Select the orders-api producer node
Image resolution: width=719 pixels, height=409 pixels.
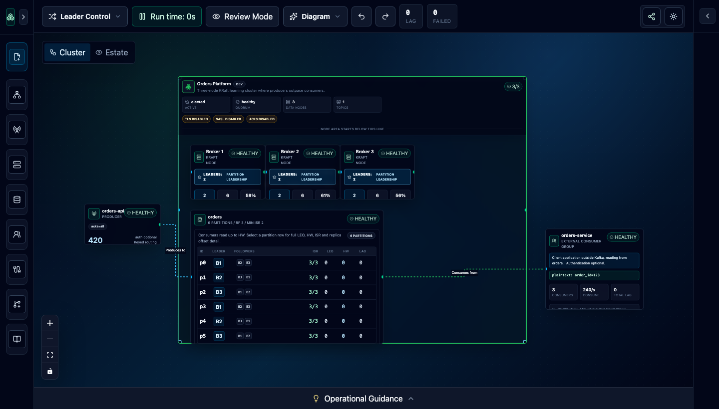tap(123, 224)
